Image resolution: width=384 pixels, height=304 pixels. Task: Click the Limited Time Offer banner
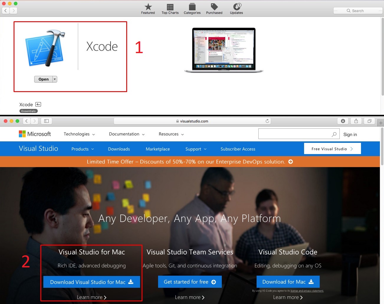point(190,161)
